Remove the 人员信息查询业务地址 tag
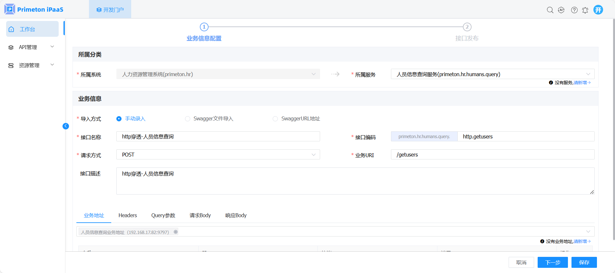The width and height of the screenshot is (615, 273). click(176, 232)
